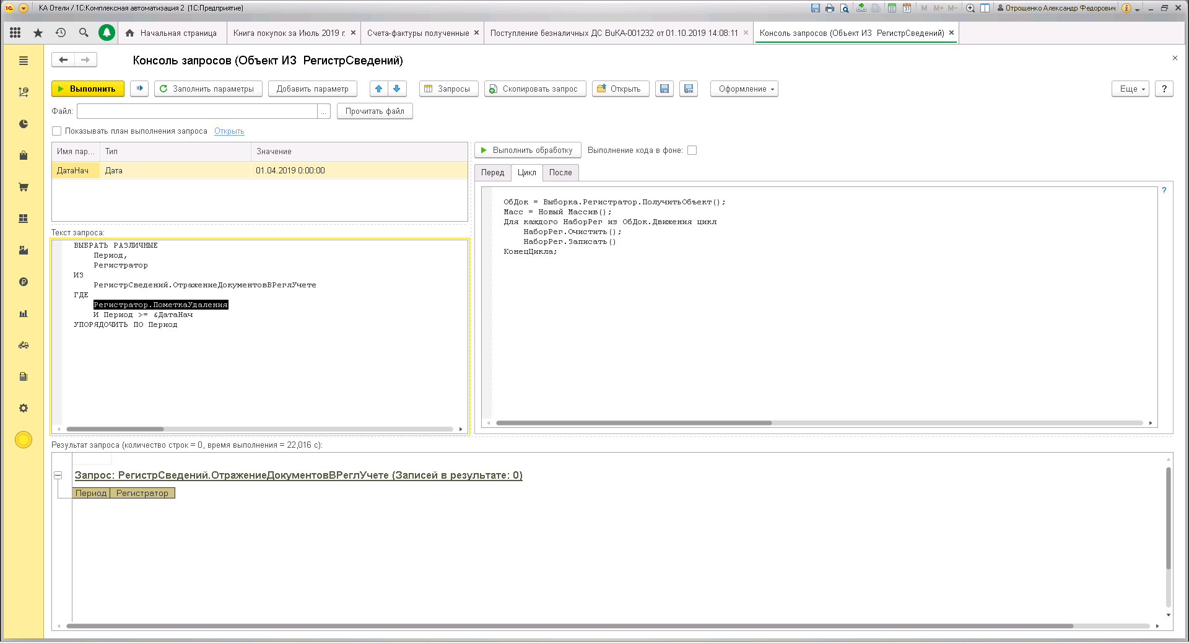This screenshot has height=644, width=1189.
Task: Click Выполнить обработку button
Action: pyautogui.click(x=528, y=150)
